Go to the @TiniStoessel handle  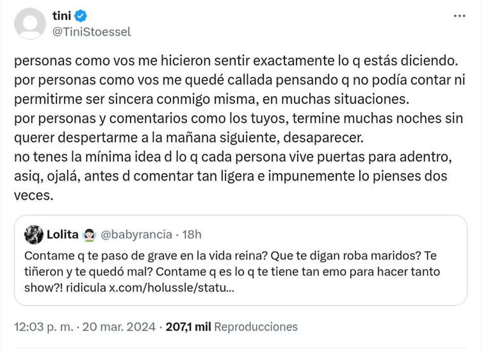[x=91, y=31]
